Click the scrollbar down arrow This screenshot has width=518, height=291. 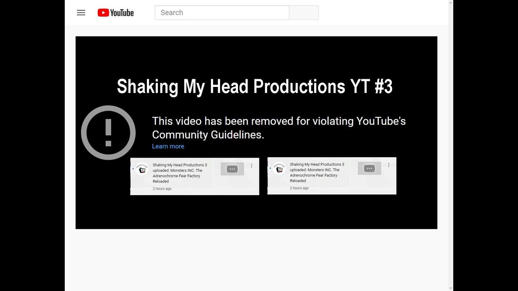451,288
